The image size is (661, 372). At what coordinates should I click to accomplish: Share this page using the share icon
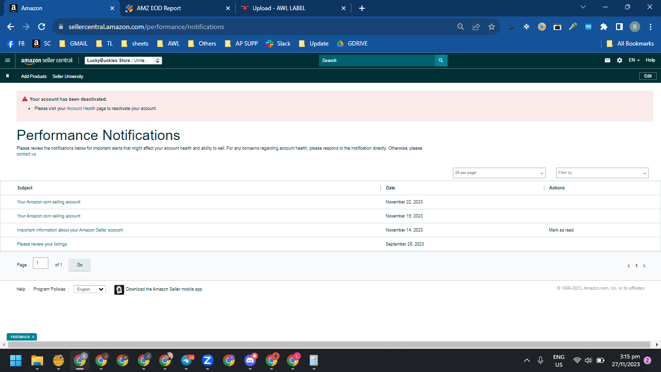click(x=476, y=27)
